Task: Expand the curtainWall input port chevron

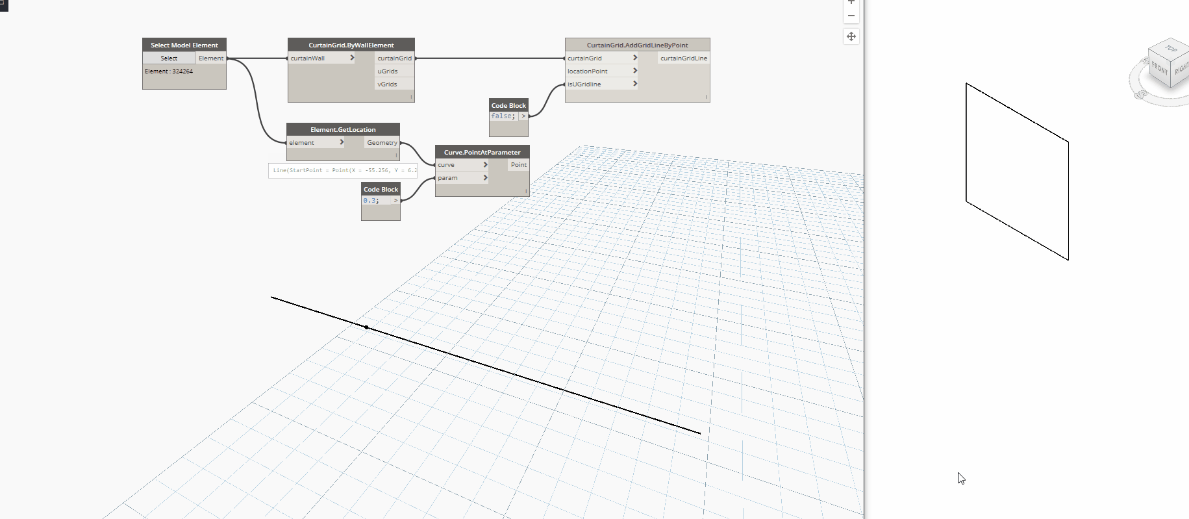Action: (x=352, y=58)
